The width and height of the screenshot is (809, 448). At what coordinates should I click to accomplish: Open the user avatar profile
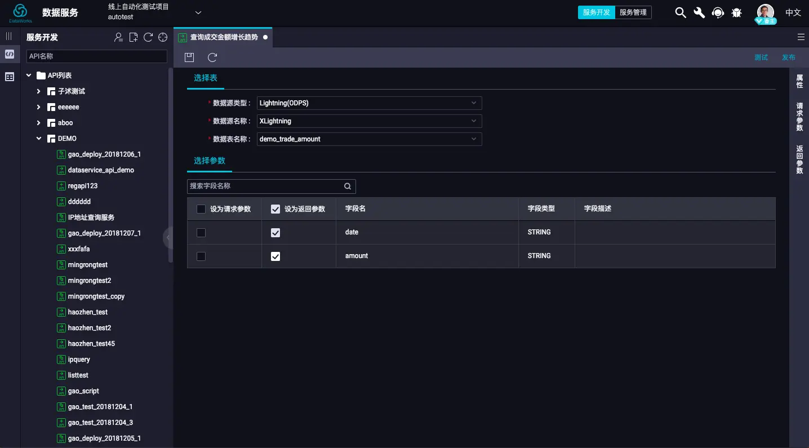[766, 14]
